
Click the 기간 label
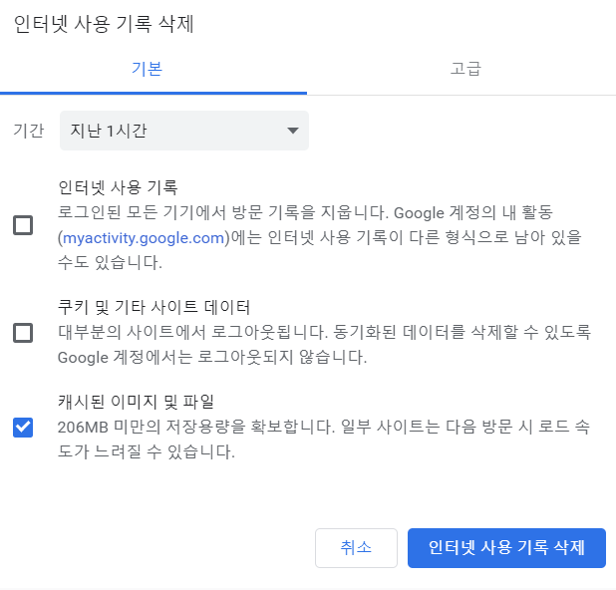(28, 131)
